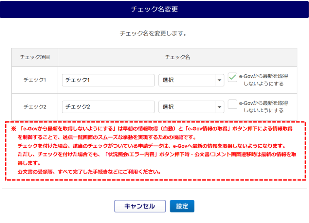The image size is (309, 223).
Task: Click the チェック1 row label
Action: point(35,80)
